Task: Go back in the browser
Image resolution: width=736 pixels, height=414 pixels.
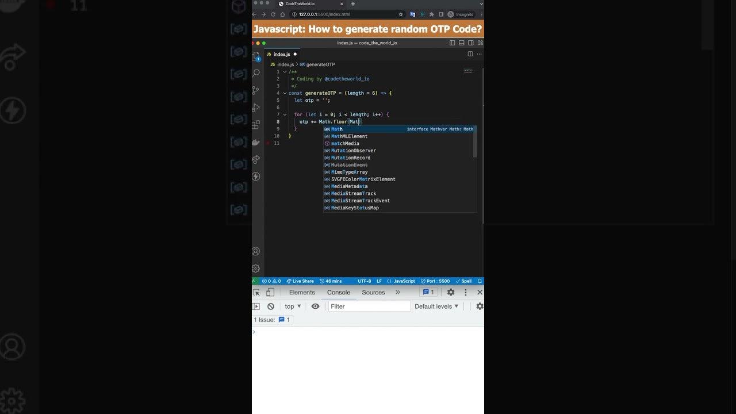Action: 254,14
